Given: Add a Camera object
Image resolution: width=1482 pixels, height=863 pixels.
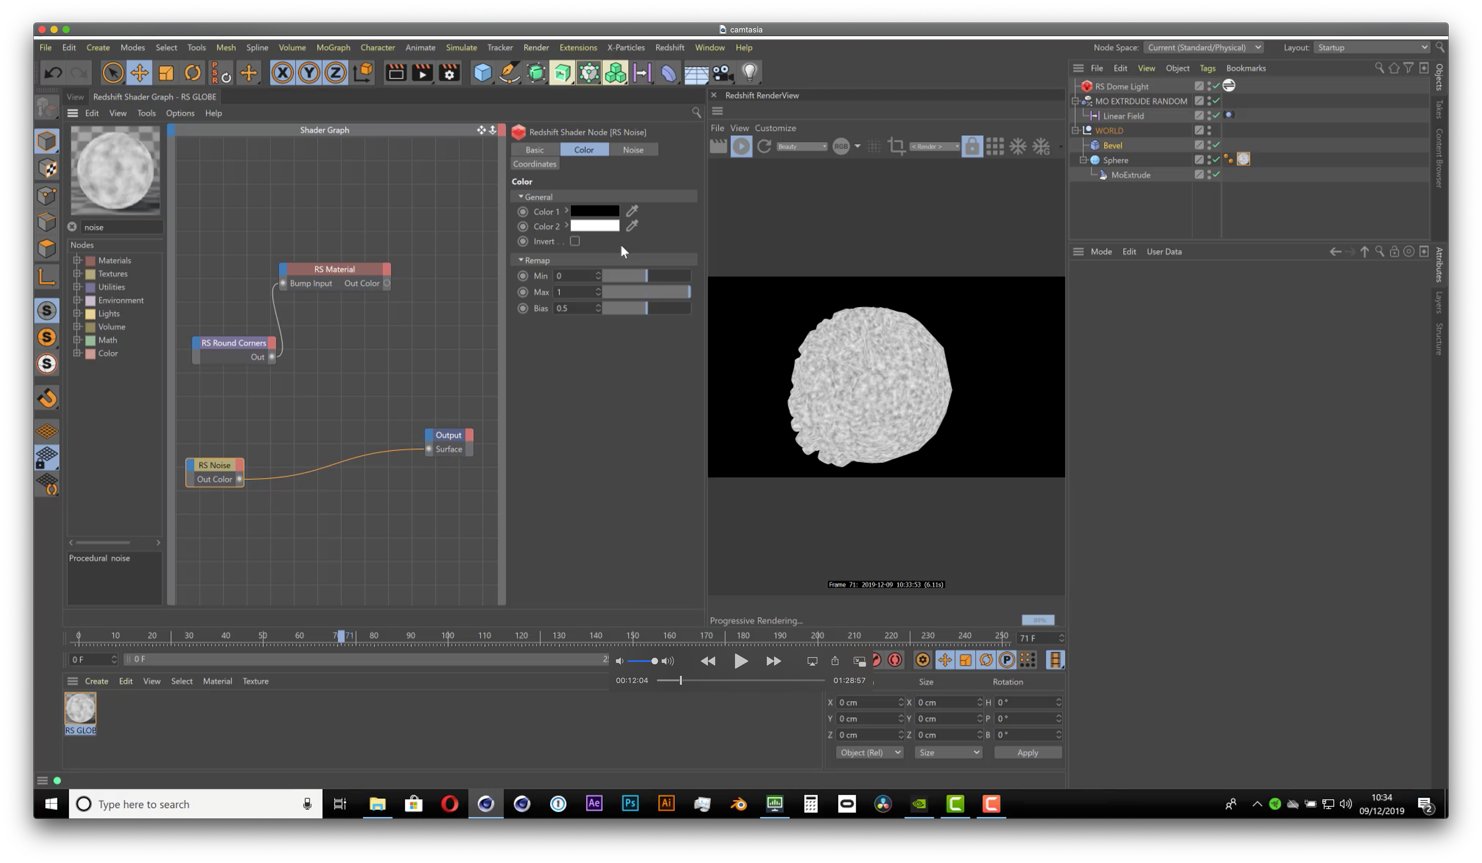Looking at the screenshot, I should pyautogui.click(x=723, y=73).
